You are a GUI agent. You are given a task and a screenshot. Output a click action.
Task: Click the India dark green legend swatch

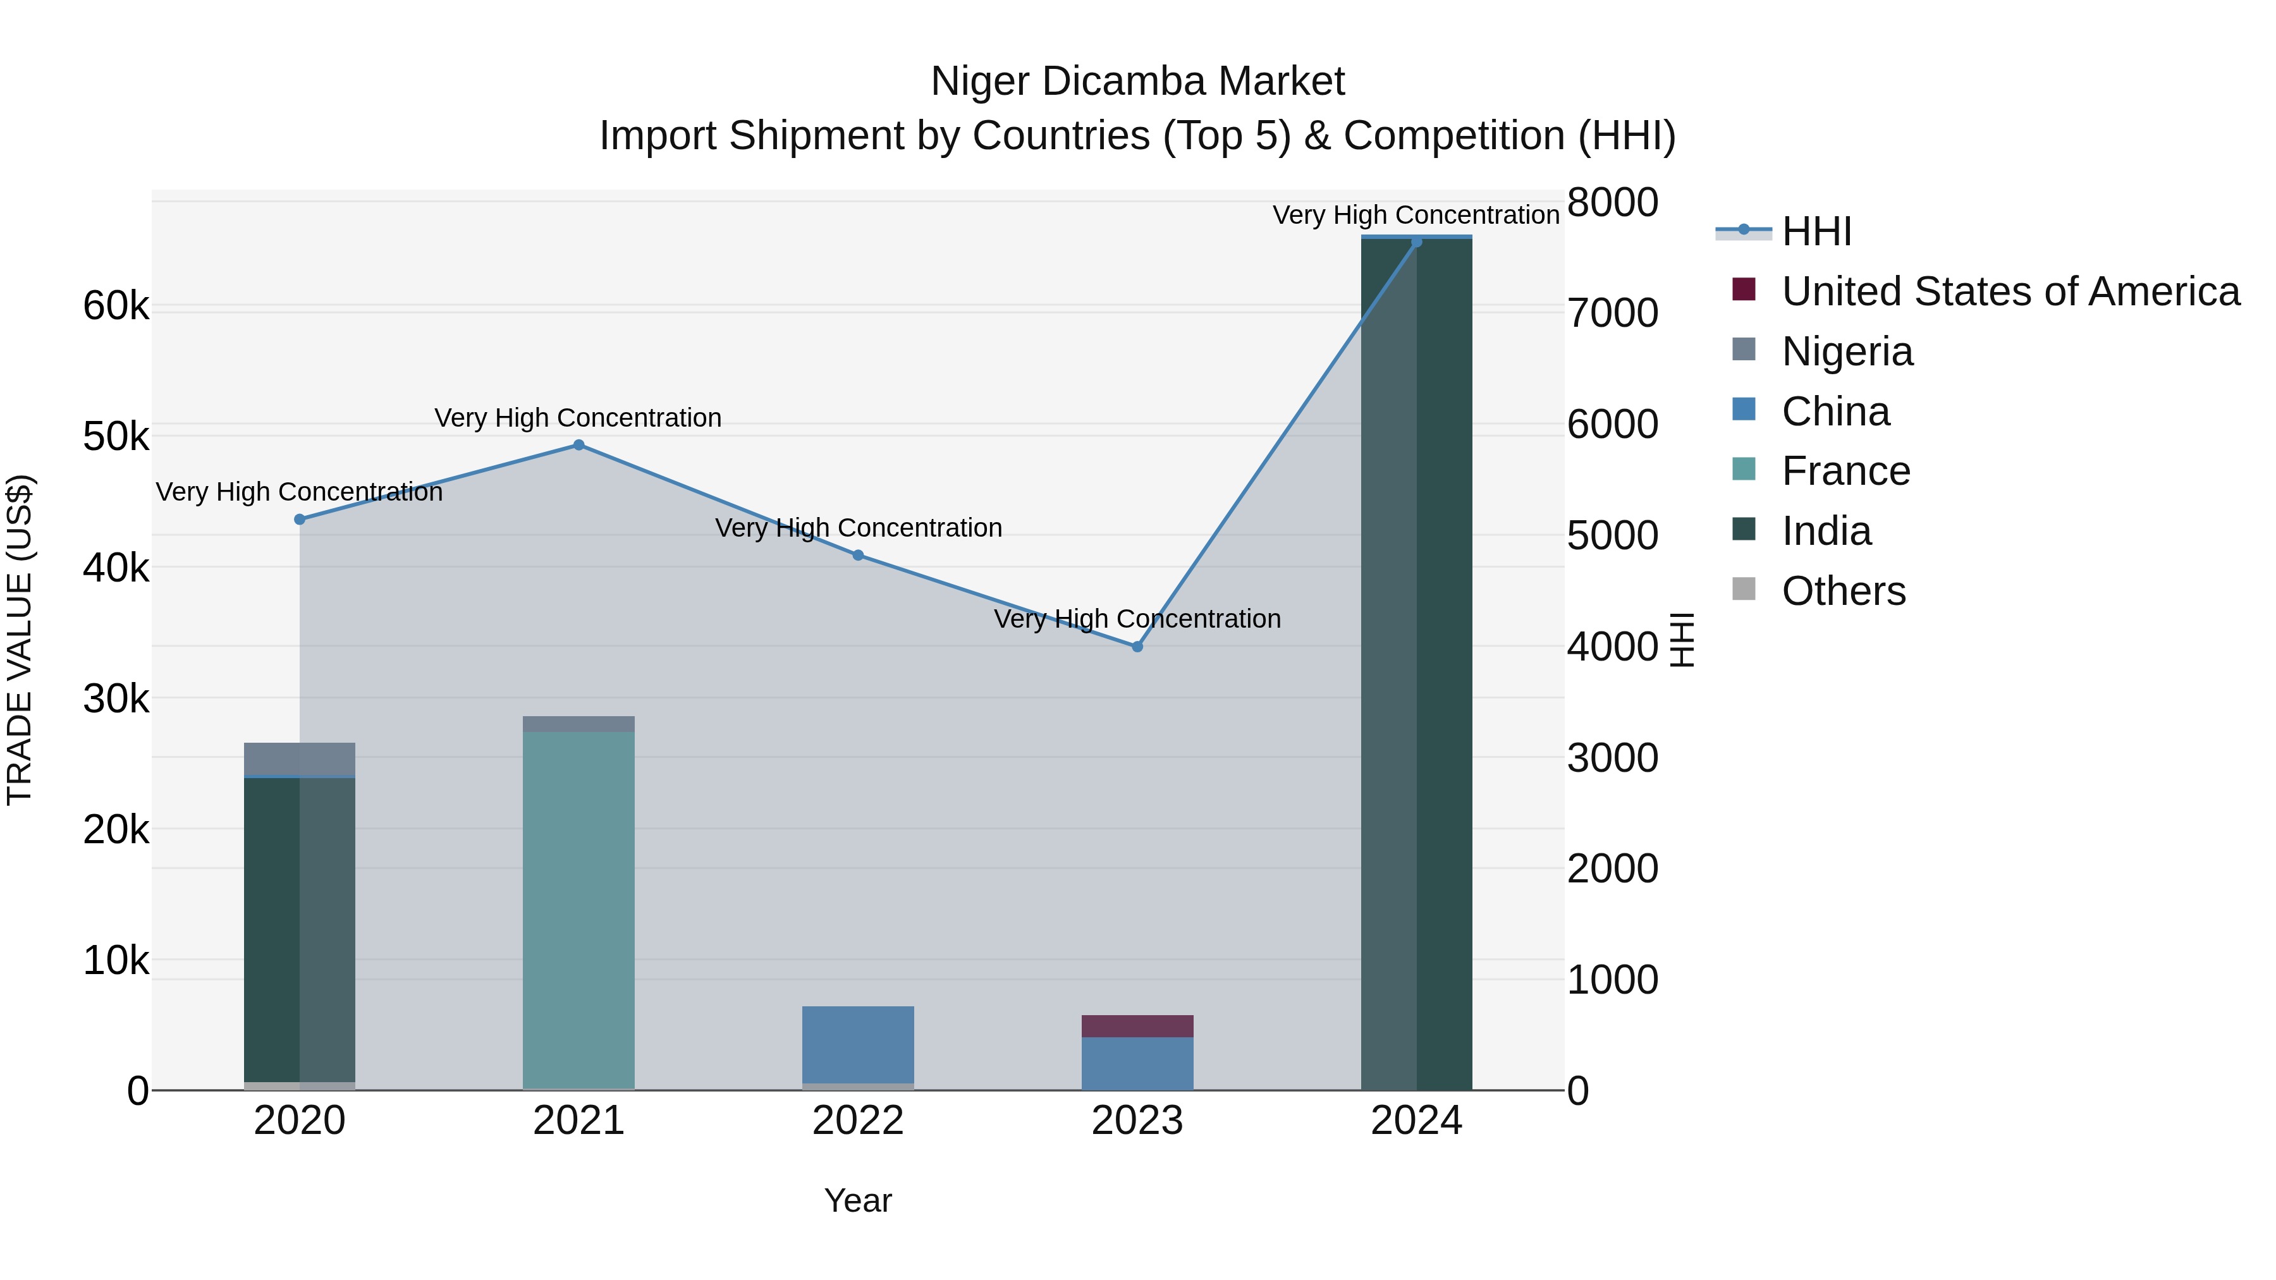pos(1744,529)
